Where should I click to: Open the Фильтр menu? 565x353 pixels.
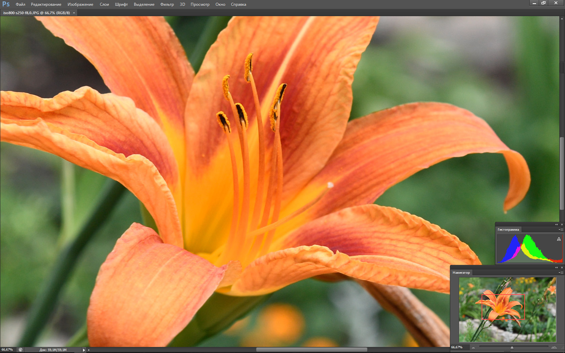tap(167, 4)
